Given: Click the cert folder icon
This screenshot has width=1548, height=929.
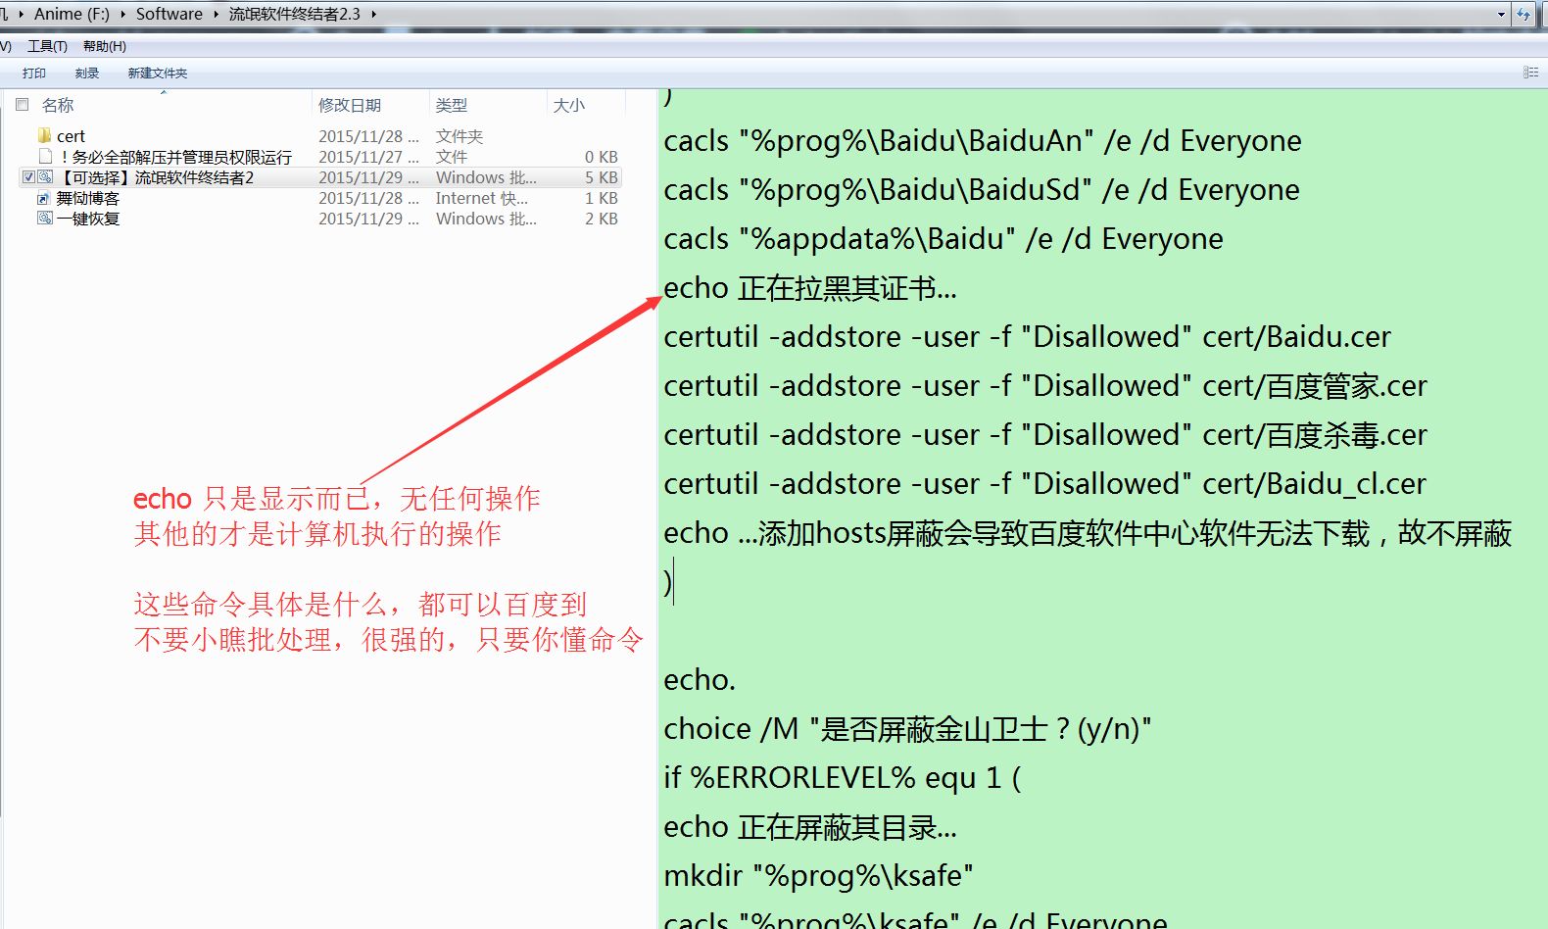Looking at the screenshot, I should click(x=44, y=135).
